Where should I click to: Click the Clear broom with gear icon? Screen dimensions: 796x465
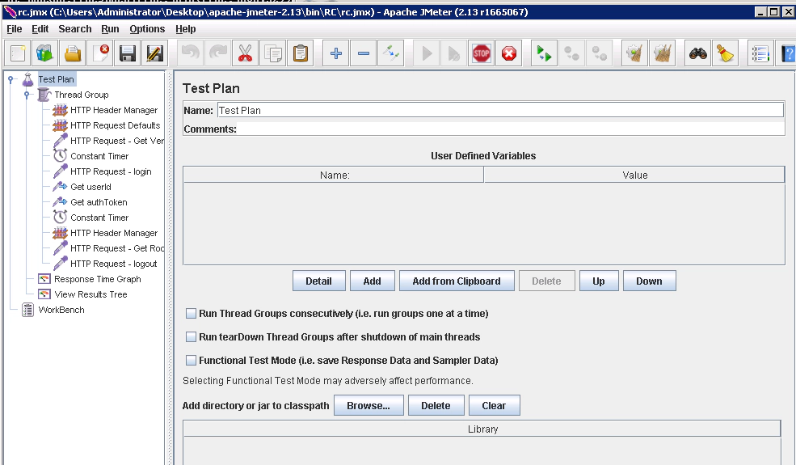pyautogui.click(x=634, y=53)
